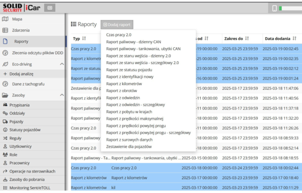Select row dated 2025-03-19 00:02:45
Screen dimensions: 302x193
[186, 49]
